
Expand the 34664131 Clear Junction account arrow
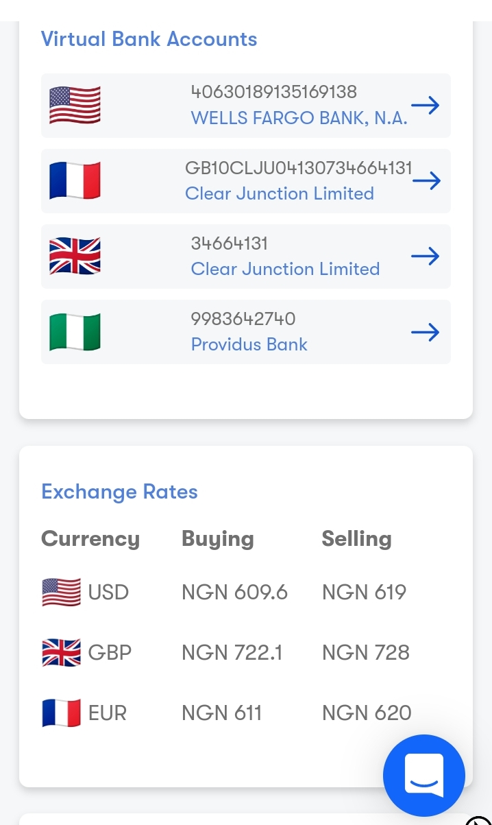(x=426, y=256)
